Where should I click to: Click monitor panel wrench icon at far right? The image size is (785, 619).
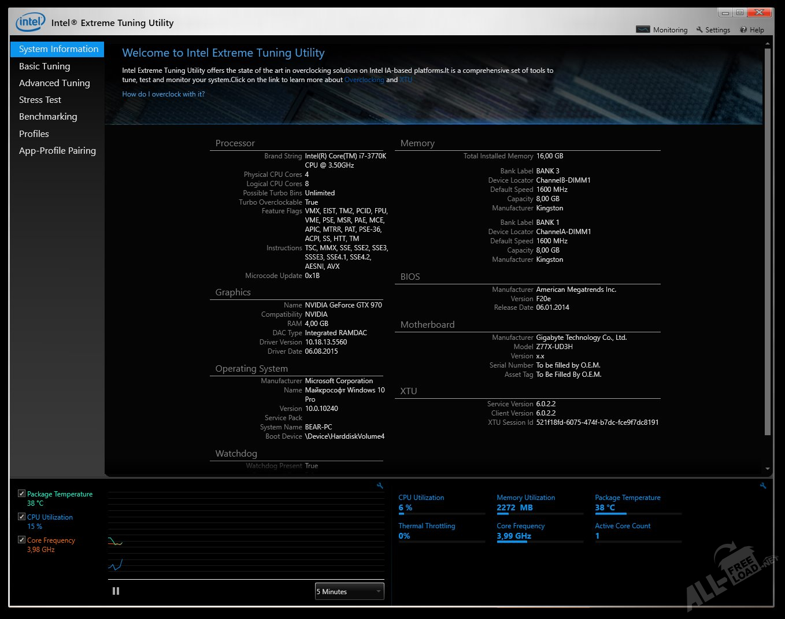763,486
